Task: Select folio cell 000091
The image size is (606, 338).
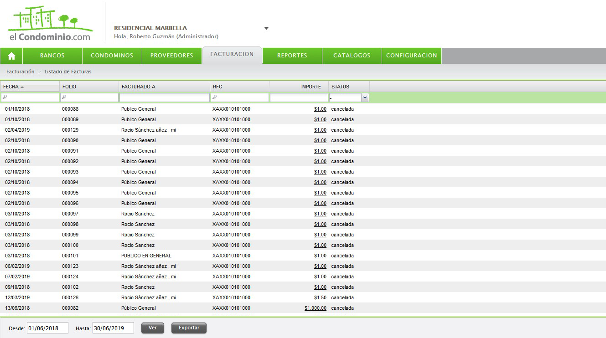Action: [x=70, y=151]
